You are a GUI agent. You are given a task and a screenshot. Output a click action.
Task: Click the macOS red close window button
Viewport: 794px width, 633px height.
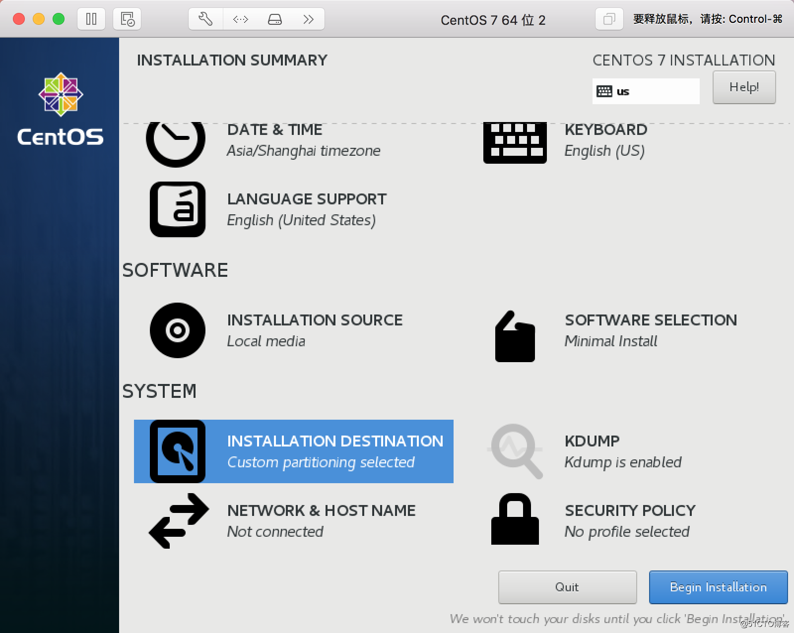point(19,19)
